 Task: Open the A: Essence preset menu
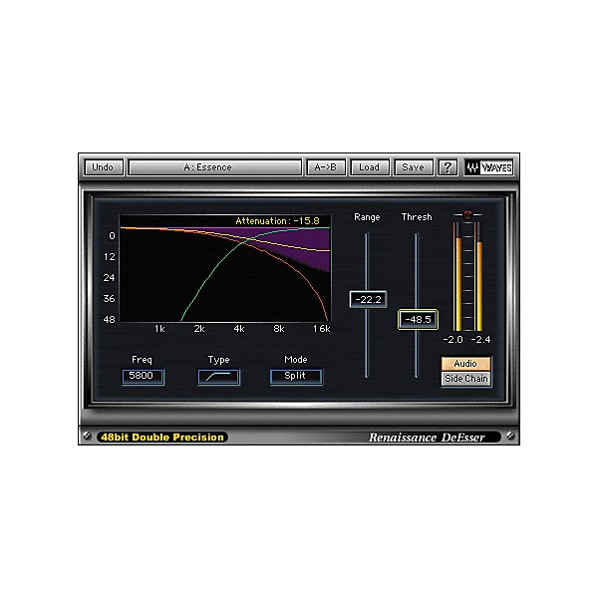pyautogui.click(x=215, y=167)
